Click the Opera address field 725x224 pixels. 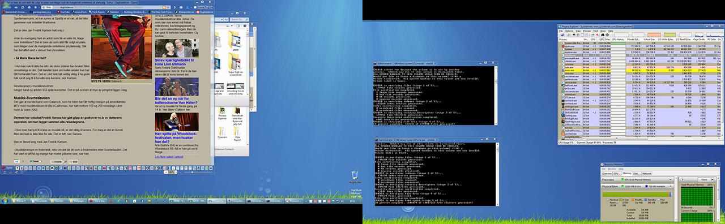click(x=105, y=7)
